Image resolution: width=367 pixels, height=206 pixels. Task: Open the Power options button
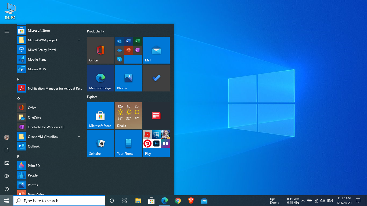point(7,189)
